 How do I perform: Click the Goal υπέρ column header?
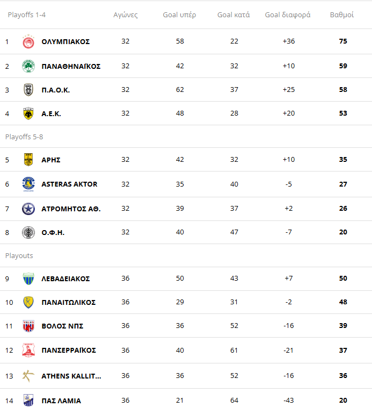pyautogui.click(x=179, y=15)
